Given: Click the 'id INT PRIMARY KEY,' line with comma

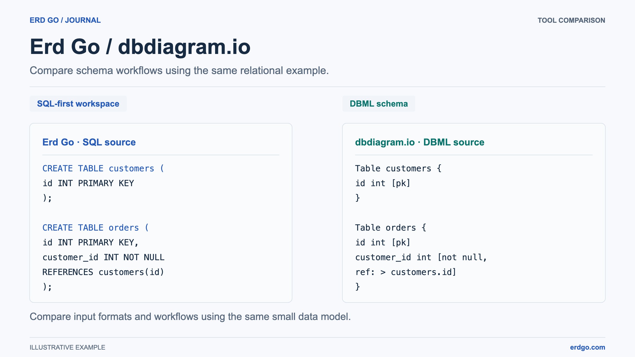Looking at the screenshot, I should (90, 242).
